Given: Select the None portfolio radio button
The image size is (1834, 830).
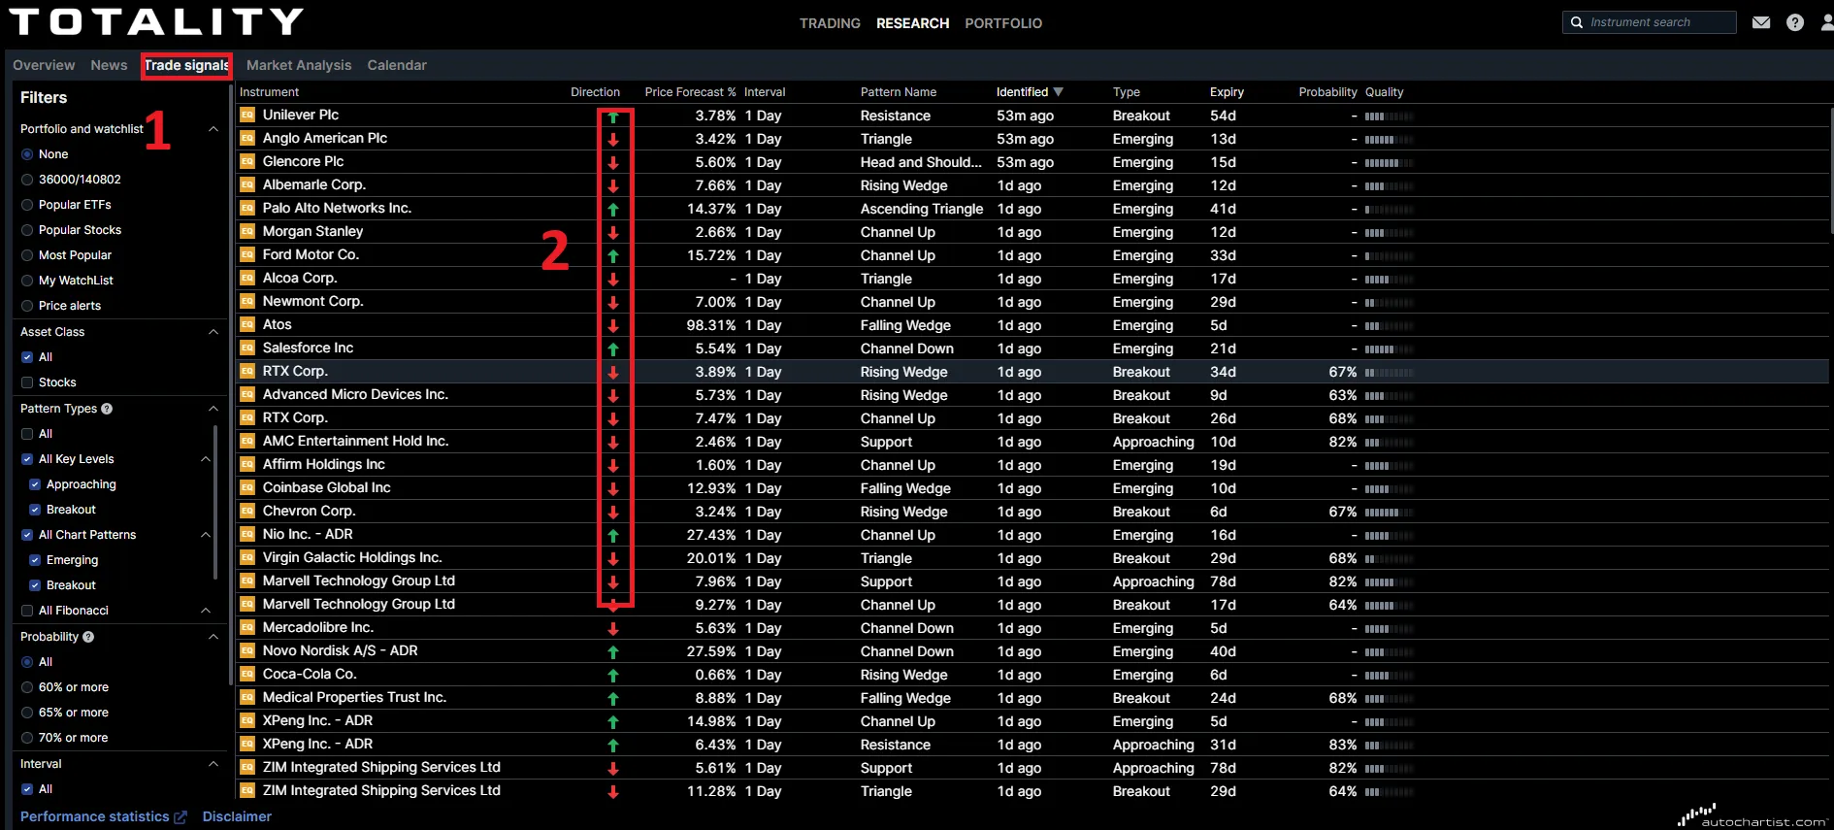Looking at the screenshot, I should click(x=27, y=154).
